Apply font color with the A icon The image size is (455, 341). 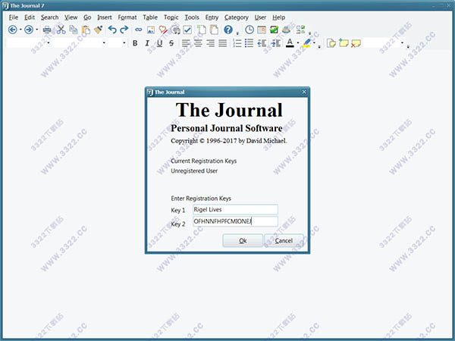[x=290, y=43]
